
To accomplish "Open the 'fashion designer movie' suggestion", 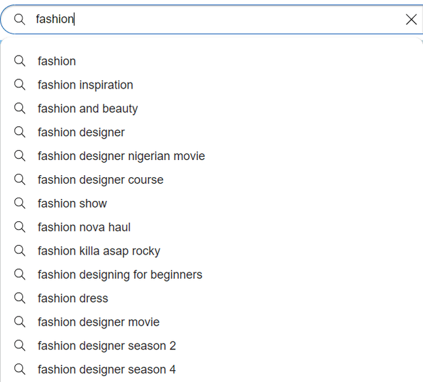I will tap(98, 323).
